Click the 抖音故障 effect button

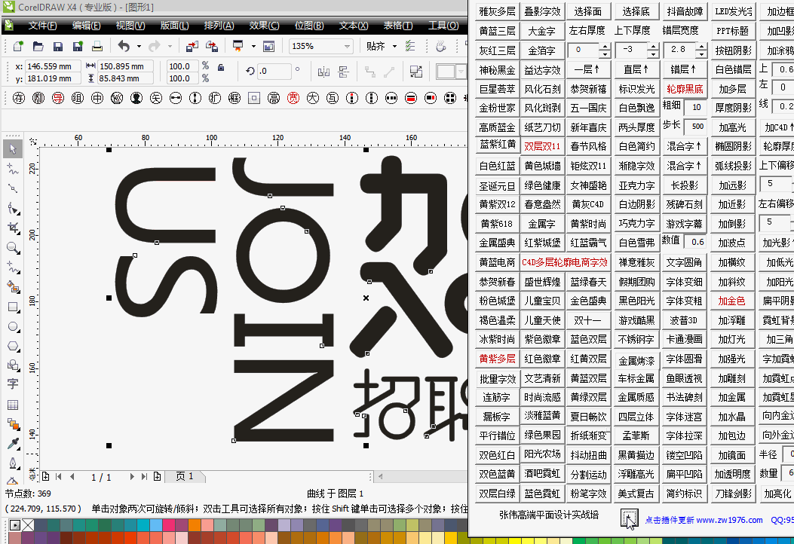(x=685, y=11)
